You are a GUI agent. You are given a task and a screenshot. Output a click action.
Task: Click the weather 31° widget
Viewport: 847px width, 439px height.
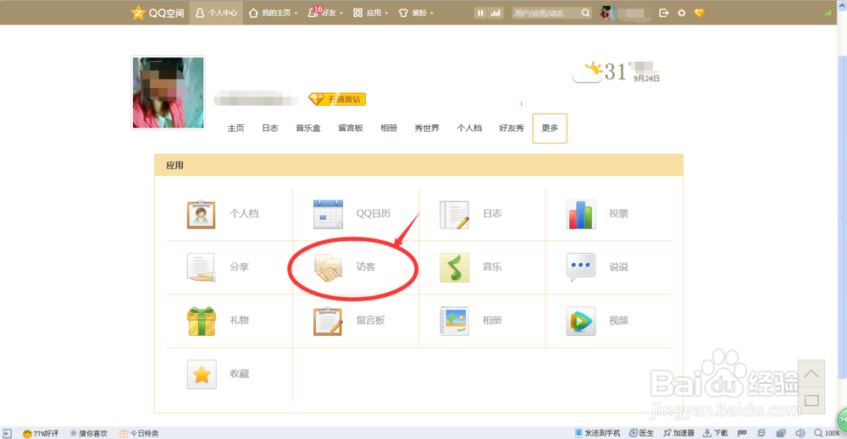[616, 72]
